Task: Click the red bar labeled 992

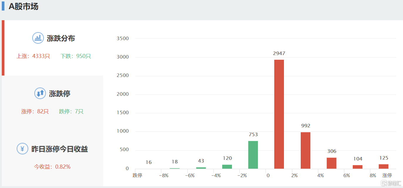Action: 305,151
